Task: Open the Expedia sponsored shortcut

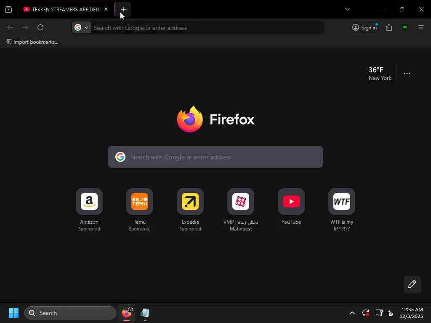Action: coord(190,209)
